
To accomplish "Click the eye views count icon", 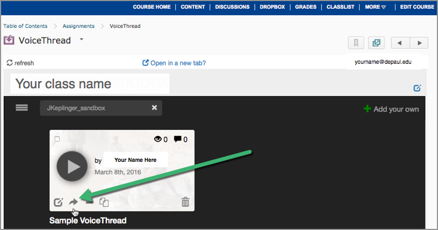I will click(x=158, y=139).
